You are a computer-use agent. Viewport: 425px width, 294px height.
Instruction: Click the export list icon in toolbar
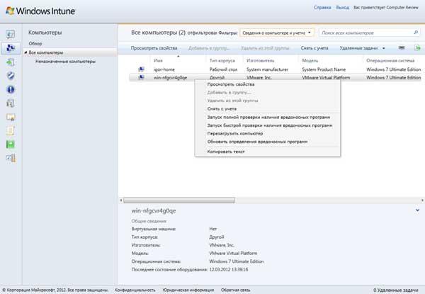pyautogui.click(x=417, y=47)
